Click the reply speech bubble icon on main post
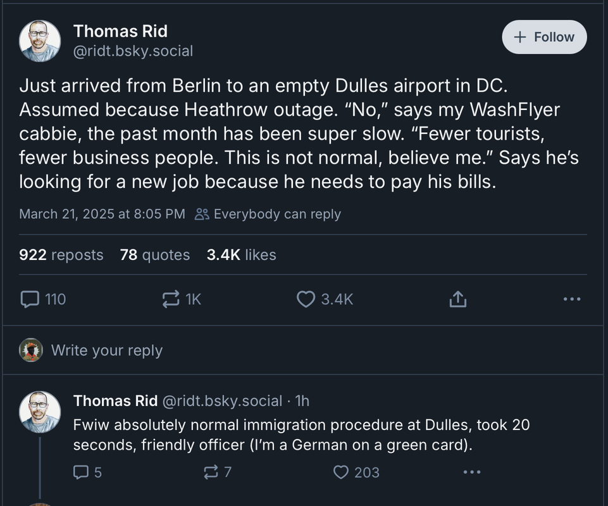Screen dimensions: 608x506 pyautogui.click(x=30, y=299)
